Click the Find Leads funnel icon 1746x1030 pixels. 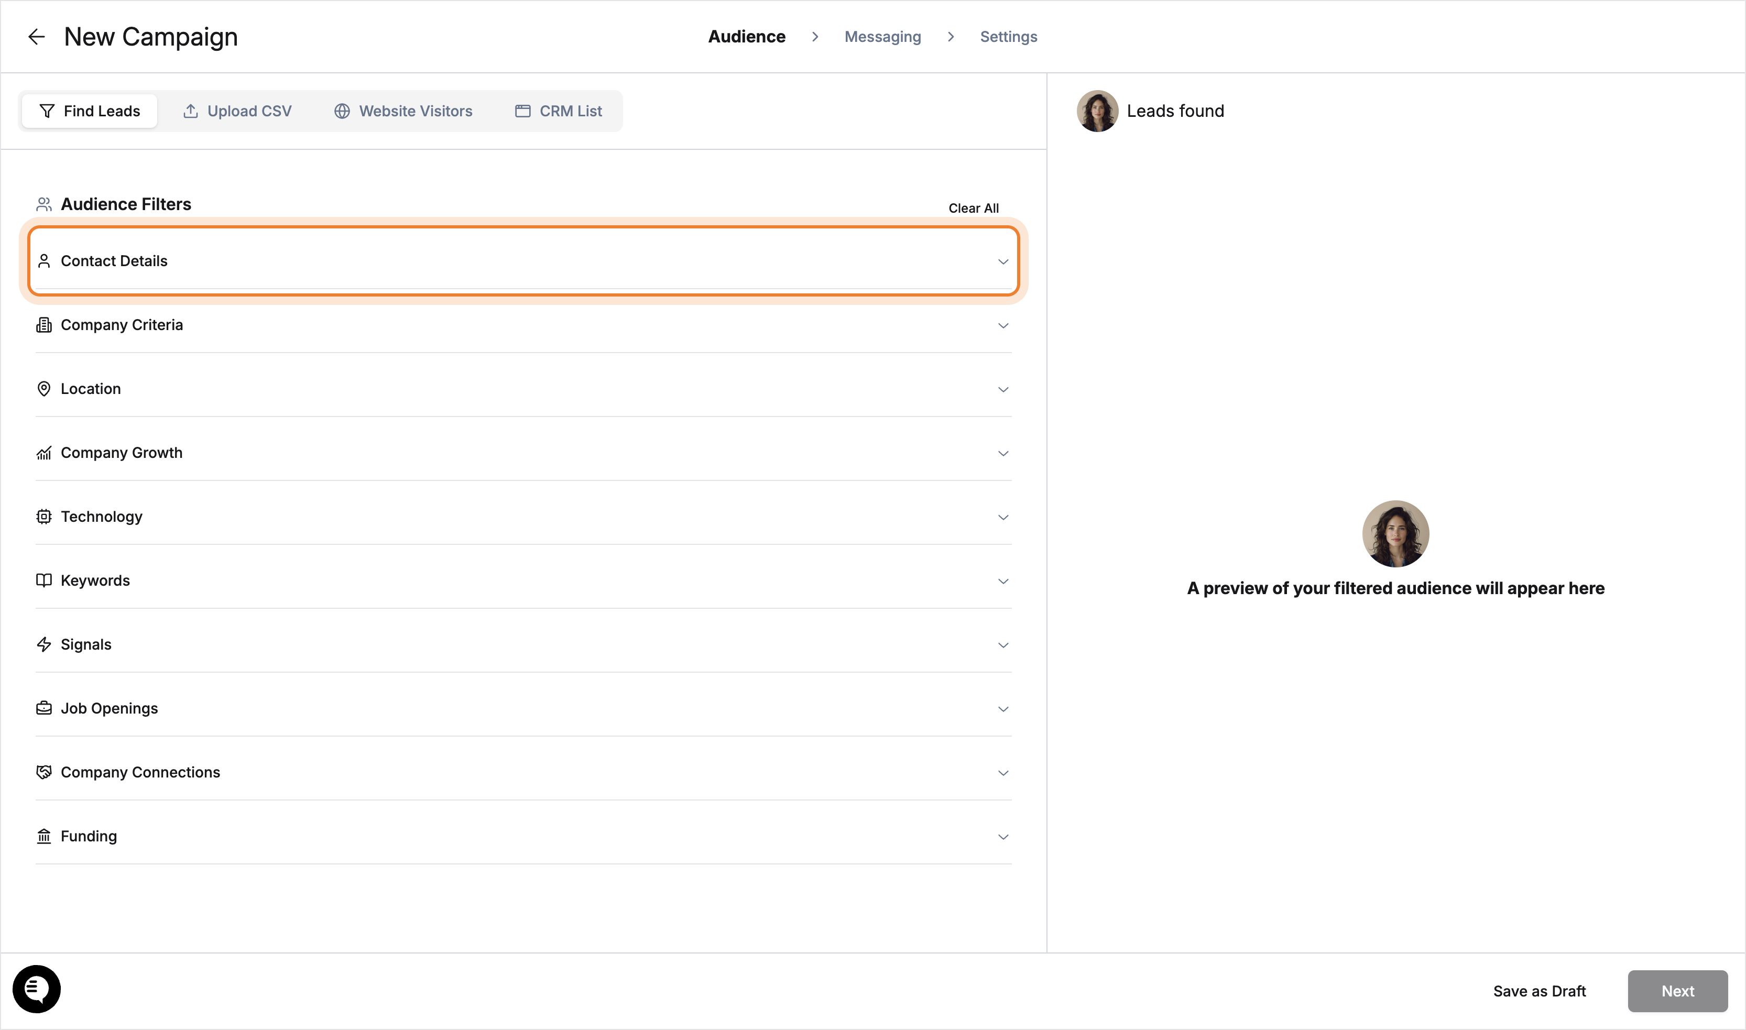point(47,111)
